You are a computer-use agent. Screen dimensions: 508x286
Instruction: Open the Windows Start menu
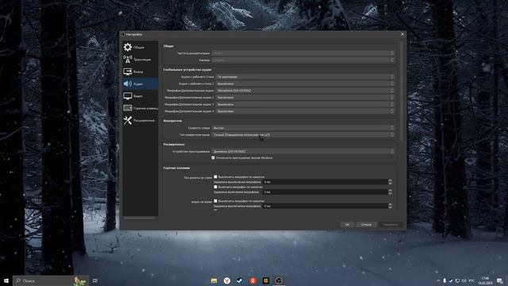pos(6,280)
